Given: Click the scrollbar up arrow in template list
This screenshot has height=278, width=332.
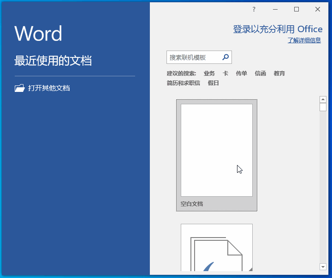Looking at the screenshot, I should pos(323,99).
